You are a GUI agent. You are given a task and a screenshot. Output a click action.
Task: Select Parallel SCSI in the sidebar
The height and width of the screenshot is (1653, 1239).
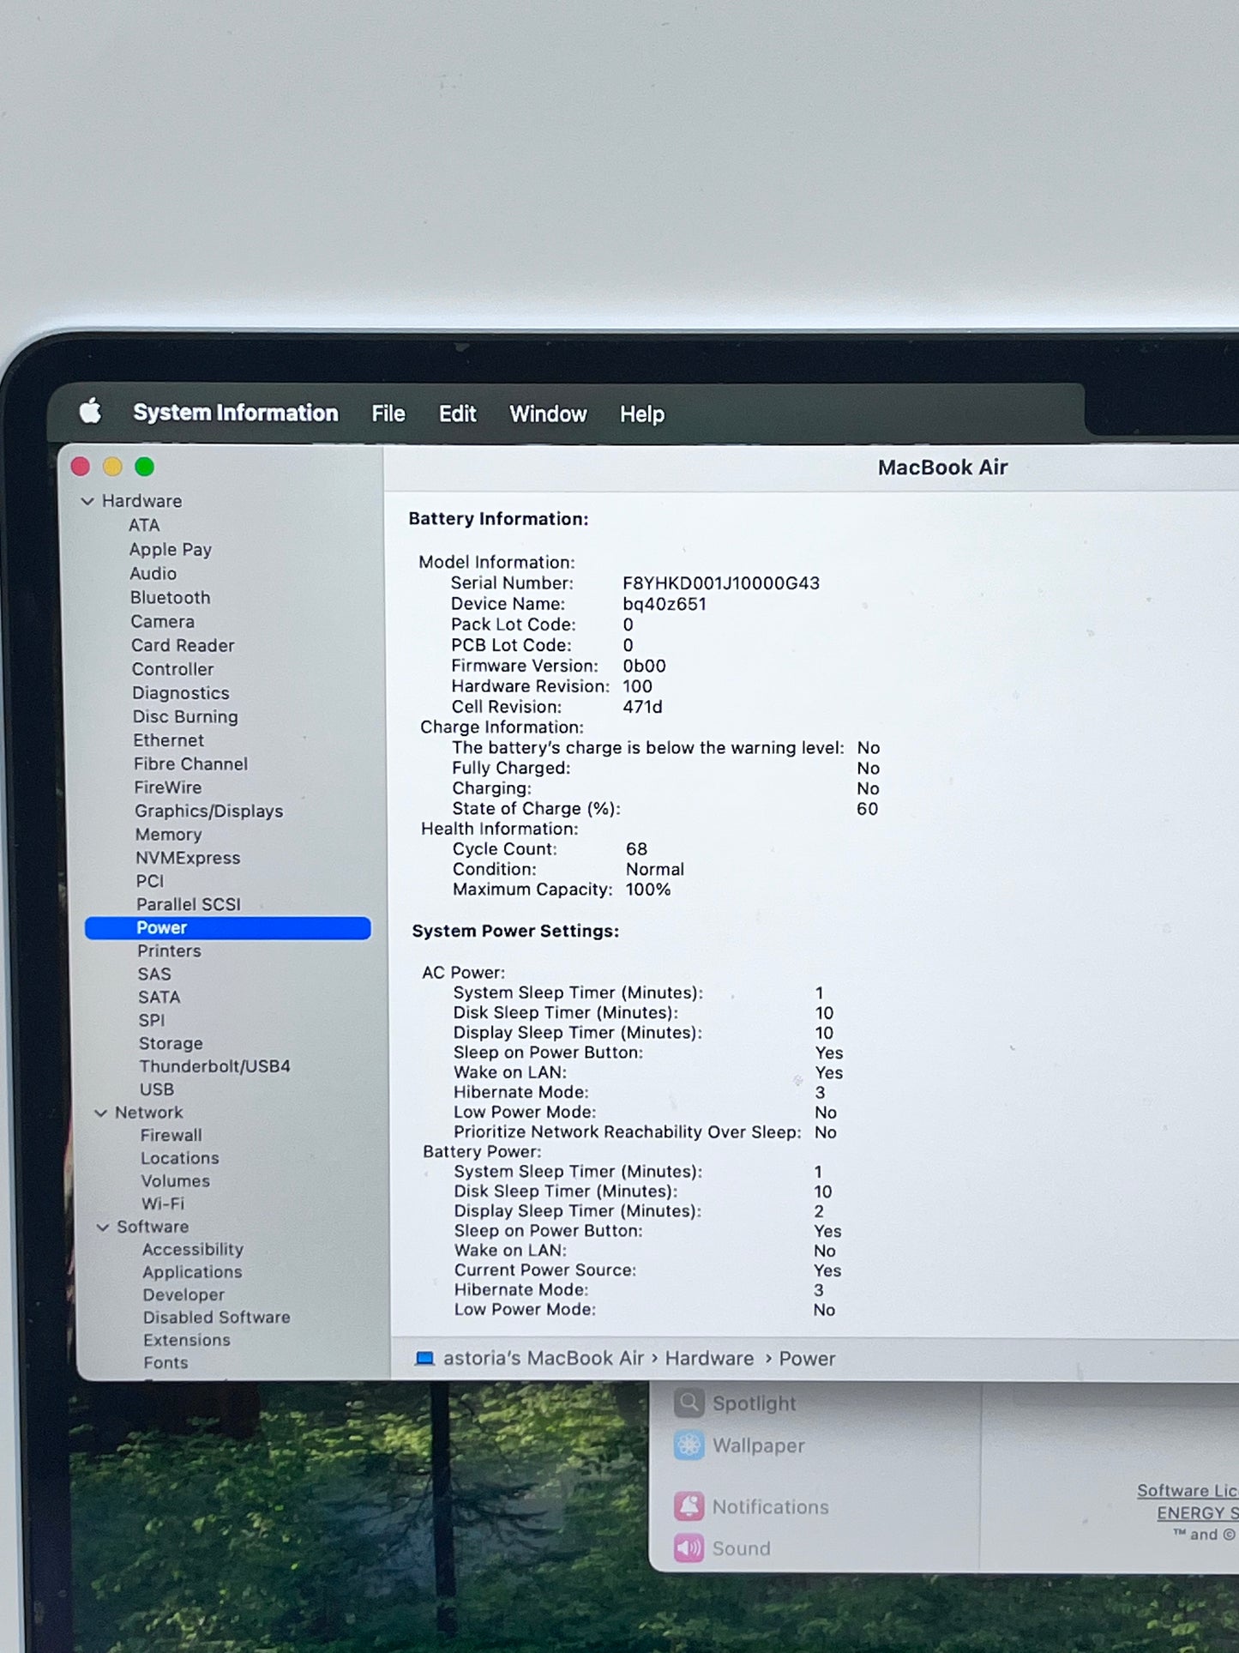coord(189,904)
